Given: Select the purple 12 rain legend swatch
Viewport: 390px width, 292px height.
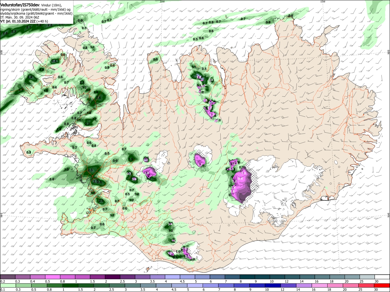Looking at the screenshot, I should pos(288,285).
